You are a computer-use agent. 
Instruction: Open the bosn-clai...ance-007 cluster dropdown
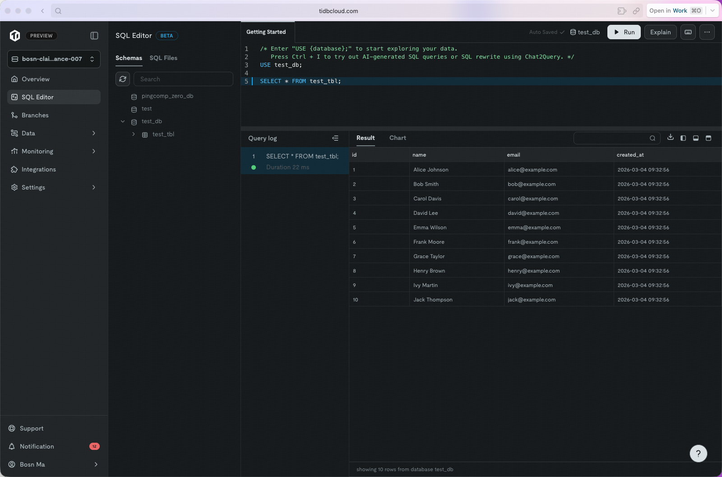54,59
